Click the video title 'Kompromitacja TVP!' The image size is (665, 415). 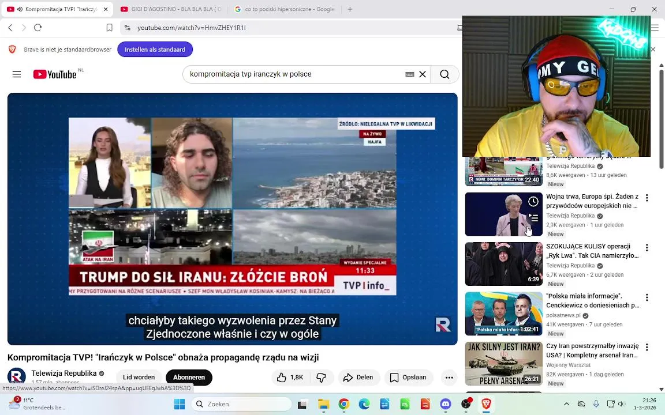pos(163,357)
